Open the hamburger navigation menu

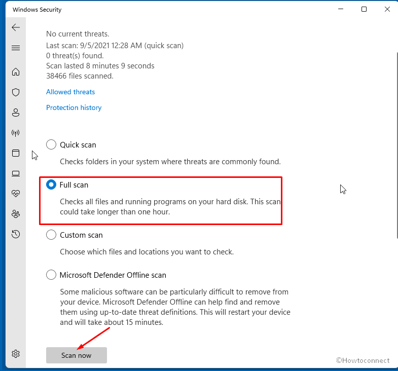(x=16, y=48)
